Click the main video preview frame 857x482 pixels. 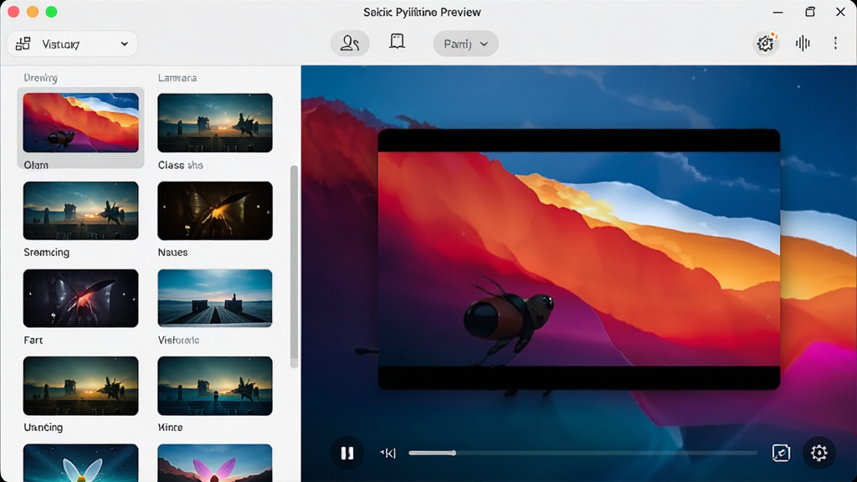coord(579,259)
